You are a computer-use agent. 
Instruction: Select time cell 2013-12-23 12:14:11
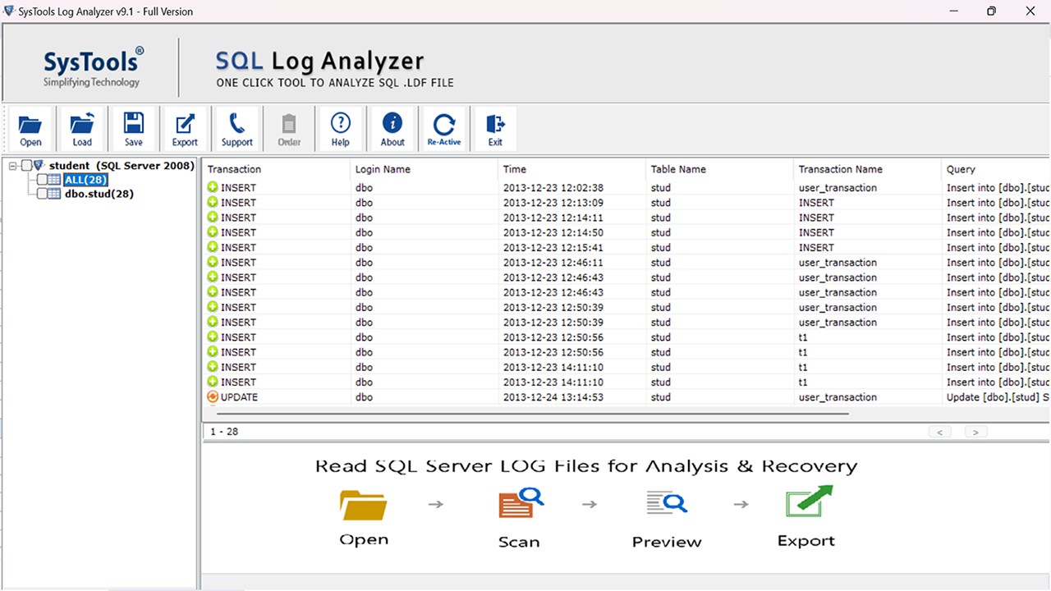tap(553, 218)
